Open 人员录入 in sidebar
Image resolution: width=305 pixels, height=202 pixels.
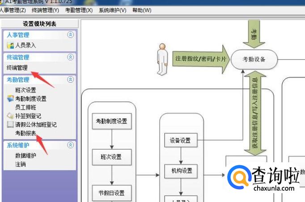25,45
